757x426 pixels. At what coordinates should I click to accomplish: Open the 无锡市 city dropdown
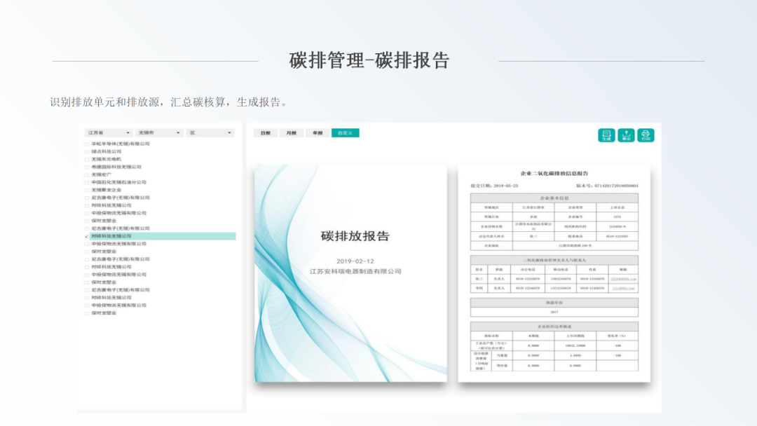(159, 132)
